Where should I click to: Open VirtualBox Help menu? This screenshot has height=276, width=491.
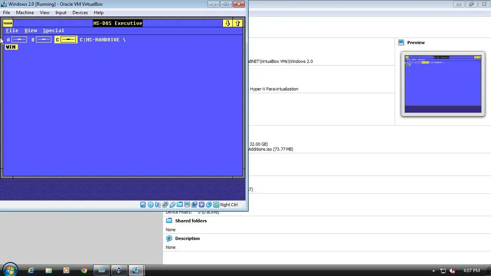tap(99, 13)
